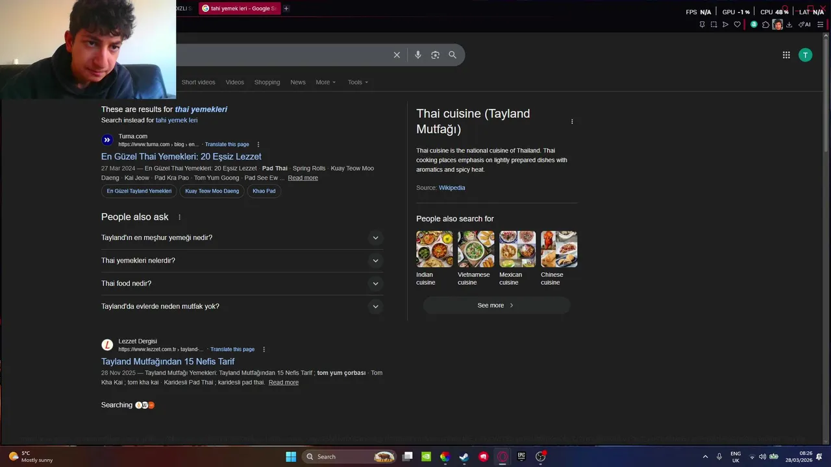
Task: Add page to bookmarks with heart icon
Action: click(737, 25)
